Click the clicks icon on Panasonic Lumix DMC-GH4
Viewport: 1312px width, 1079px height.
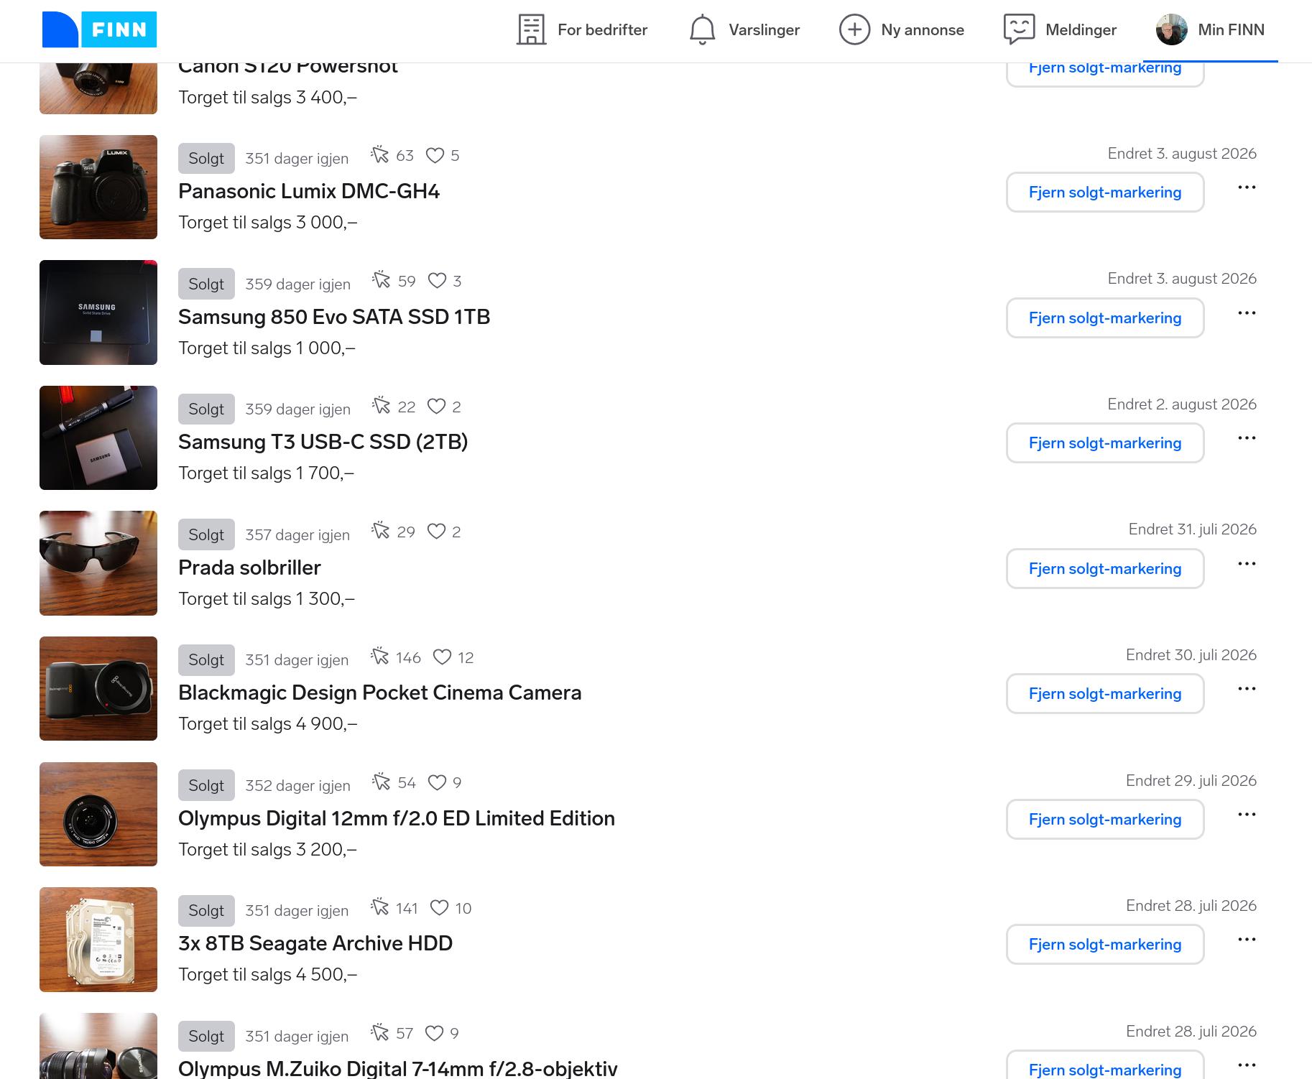click(x=379, y=154)
